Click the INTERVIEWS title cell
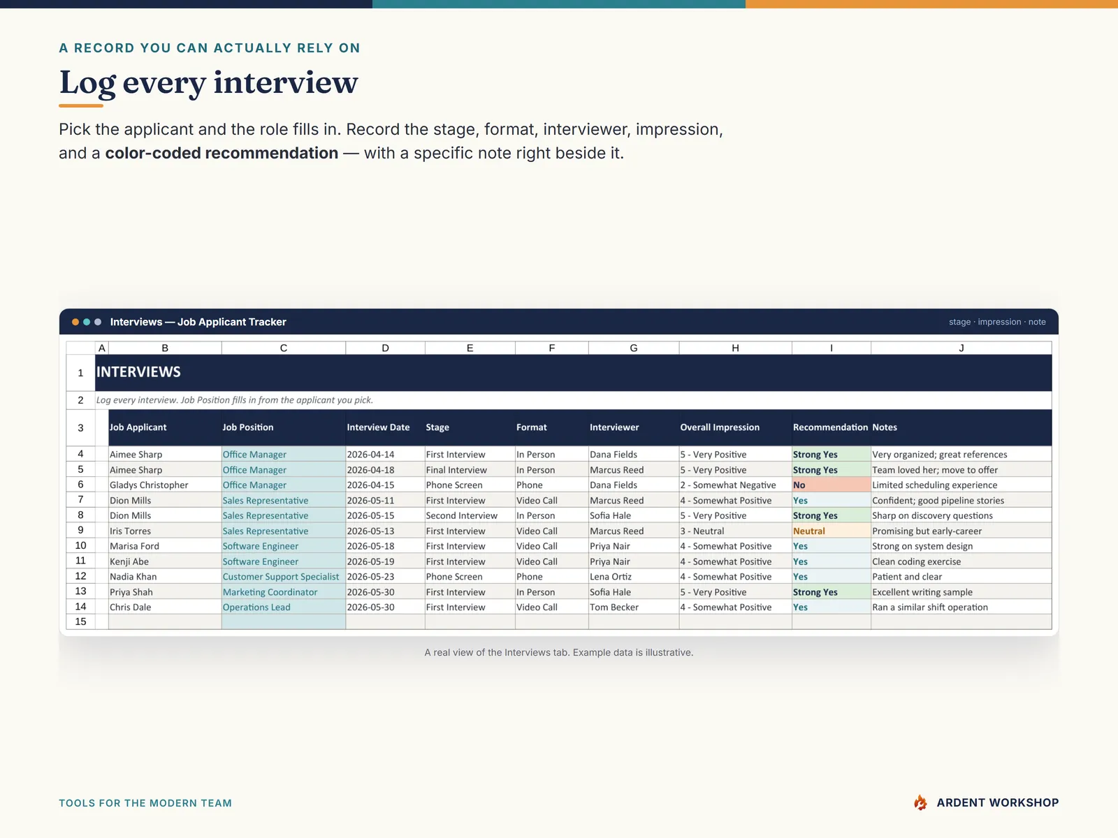 tap(573, 372)
